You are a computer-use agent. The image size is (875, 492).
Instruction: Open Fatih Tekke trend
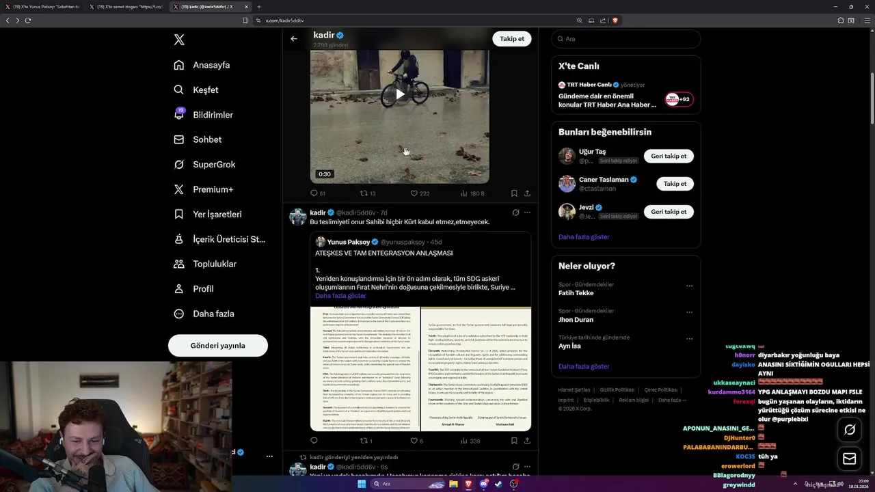pos(576,293)
